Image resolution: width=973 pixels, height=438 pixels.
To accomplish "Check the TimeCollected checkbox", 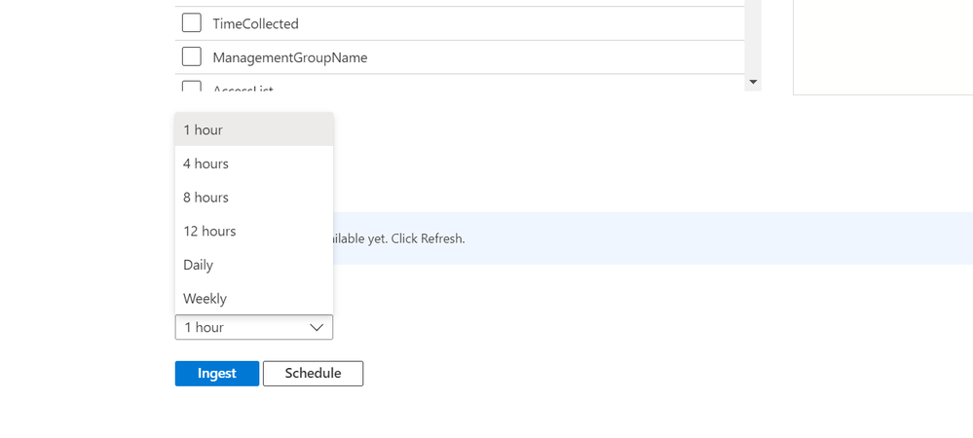I will point(191,23).
